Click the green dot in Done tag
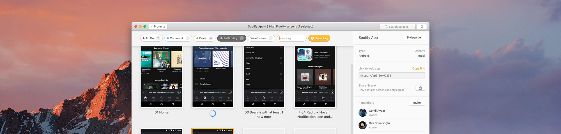This screenshot has width=561, height=134. [x=197, y=38]
